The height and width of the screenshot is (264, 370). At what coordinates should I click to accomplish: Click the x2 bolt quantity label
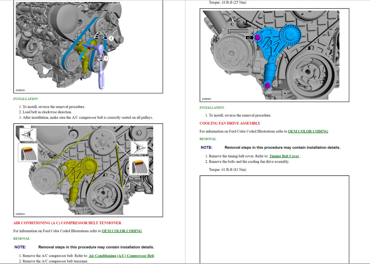[x=249, y=38]
